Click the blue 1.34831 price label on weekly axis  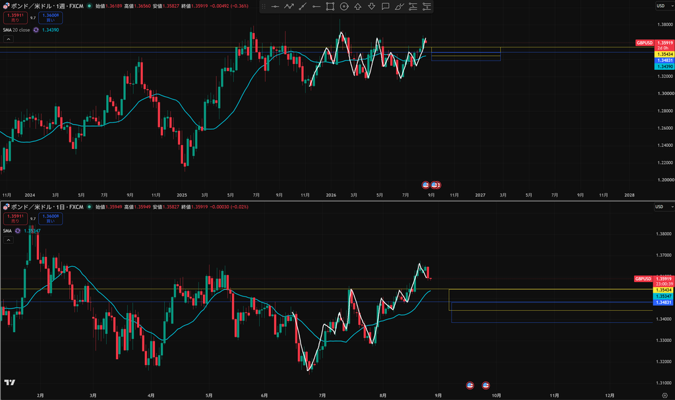point(664,60)
